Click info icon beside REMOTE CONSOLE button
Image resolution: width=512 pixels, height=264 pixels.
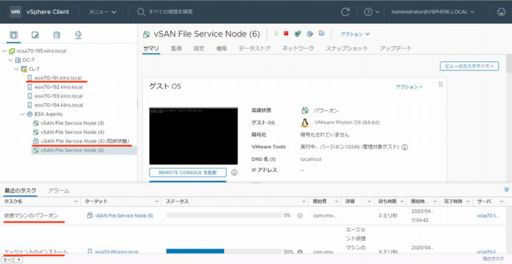(x=234, y=173)
